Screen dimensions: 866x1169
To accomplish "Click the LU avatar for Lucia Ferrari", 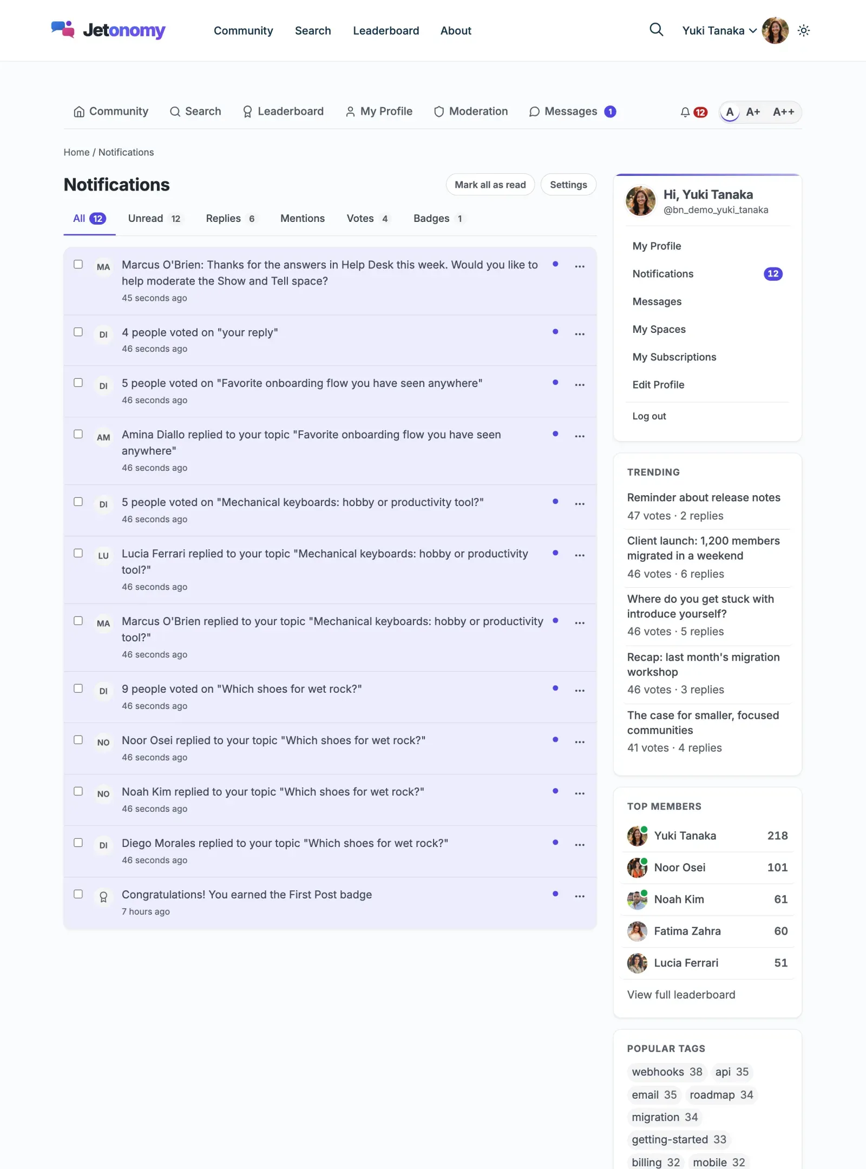I will click(x=103, y=556).
